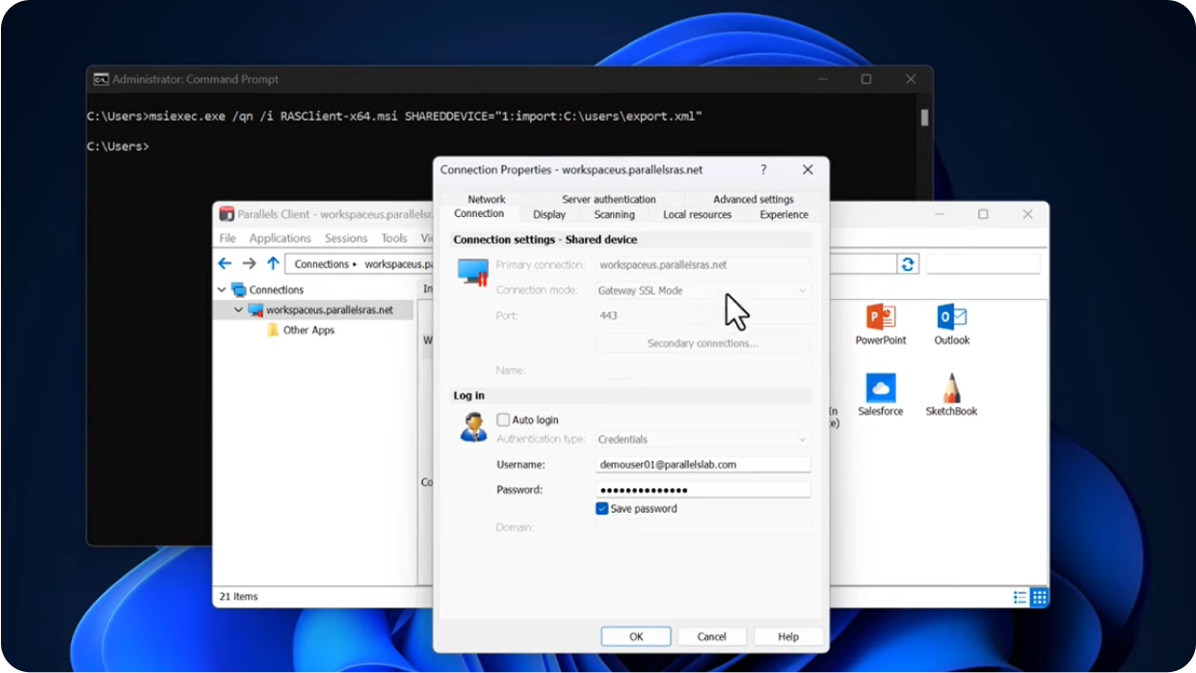1196x673 pixels.
Task: Click the OK button
Action: 636,636
